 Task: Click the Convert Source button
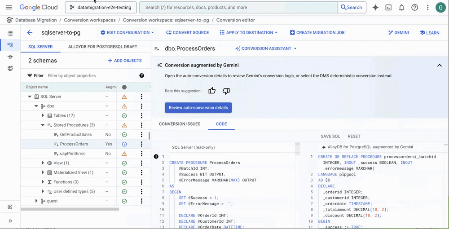click(188, 33)
